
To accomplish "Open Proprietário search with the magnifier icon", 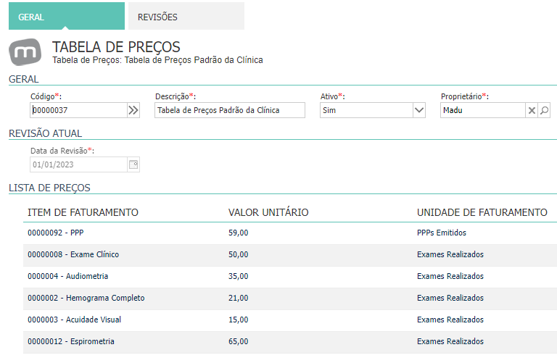I will click(544, 110).
